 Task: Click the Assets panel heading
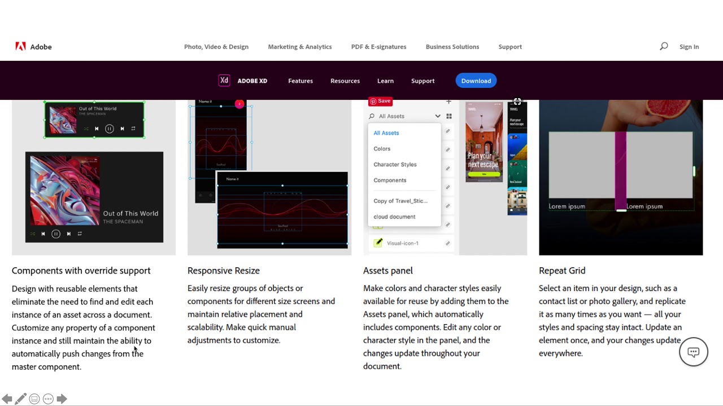(388, 271)
